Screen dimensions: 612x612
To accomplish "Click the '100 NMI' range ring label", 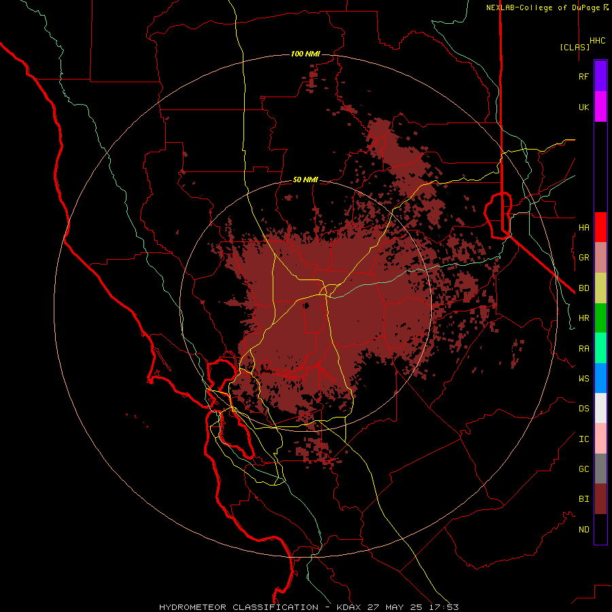I will click(305, 54).
